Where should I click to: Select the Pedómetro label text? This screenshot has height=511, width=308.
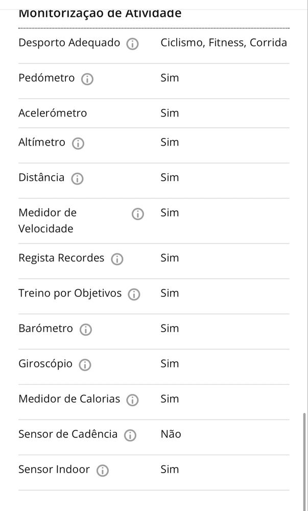[46, 78]
